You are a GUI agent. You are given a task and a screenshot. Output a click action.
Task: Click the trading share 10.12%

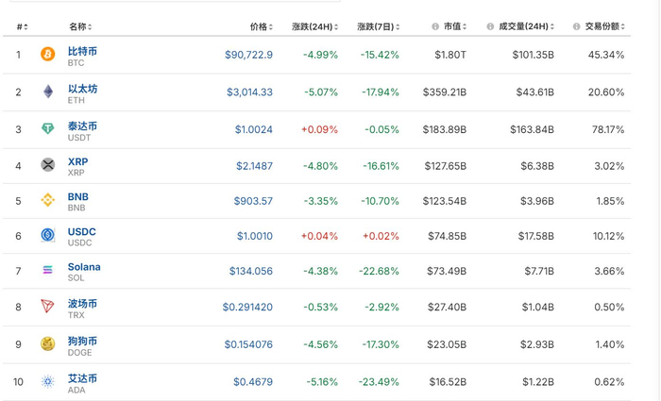(x=609, y=236)
